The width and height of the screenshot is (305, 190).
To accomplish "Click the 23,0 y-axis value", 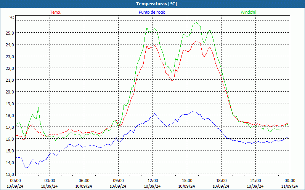I will point(10,57).
